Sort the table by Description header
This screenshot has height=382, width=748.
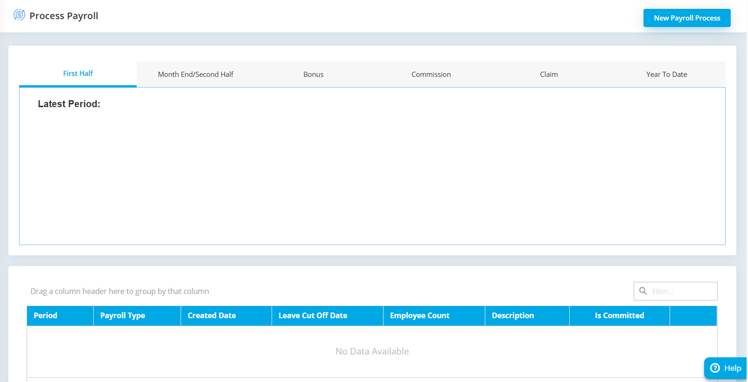tap(512, 316)
